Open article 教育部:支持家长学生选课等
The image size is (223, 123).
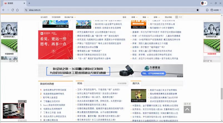108,28
